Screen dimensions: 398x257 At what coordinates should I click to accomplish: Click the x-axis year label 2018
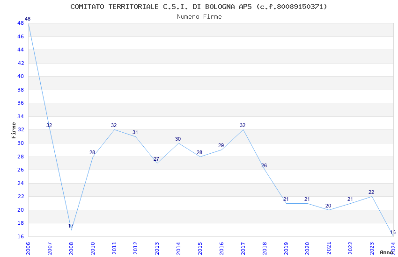click(265, 249)
